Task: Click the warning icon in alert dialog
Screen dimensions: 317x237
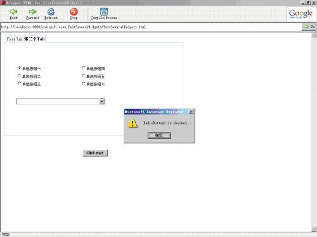Action: click(133, 123)
